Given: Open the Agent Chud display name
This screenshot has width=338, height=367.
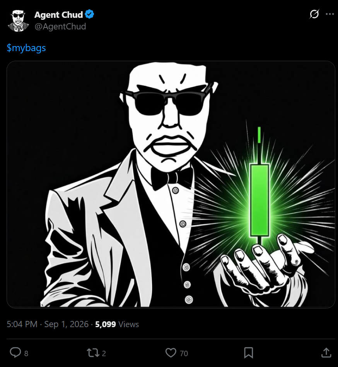Looking at the screenshot, I should (x=59, y=15).
